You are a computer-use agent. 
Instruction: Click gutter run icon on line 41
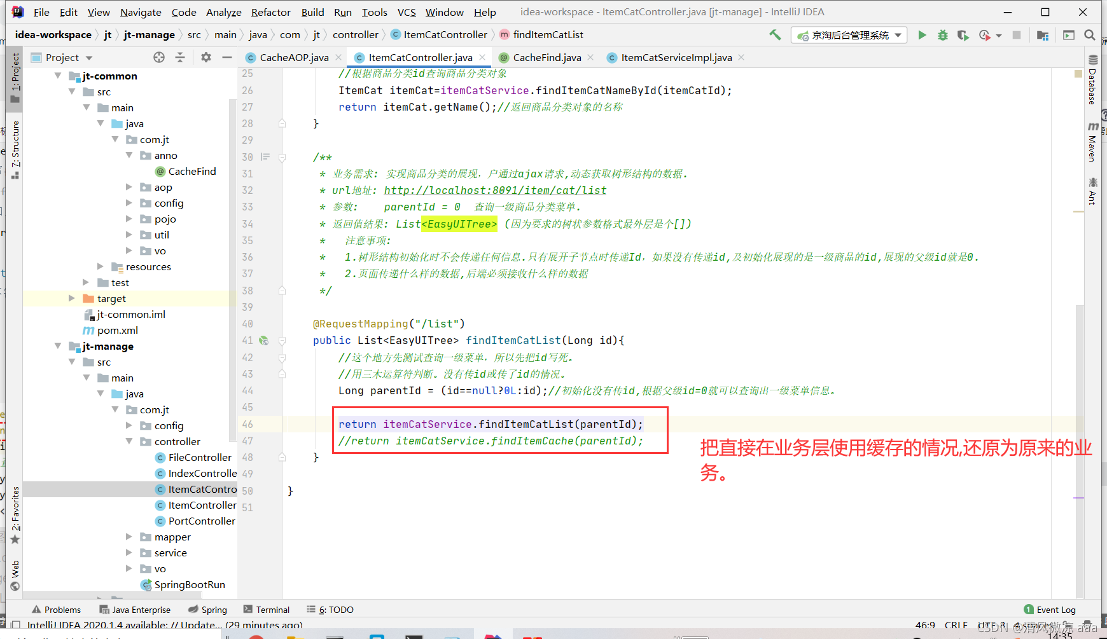click(263, 341)
